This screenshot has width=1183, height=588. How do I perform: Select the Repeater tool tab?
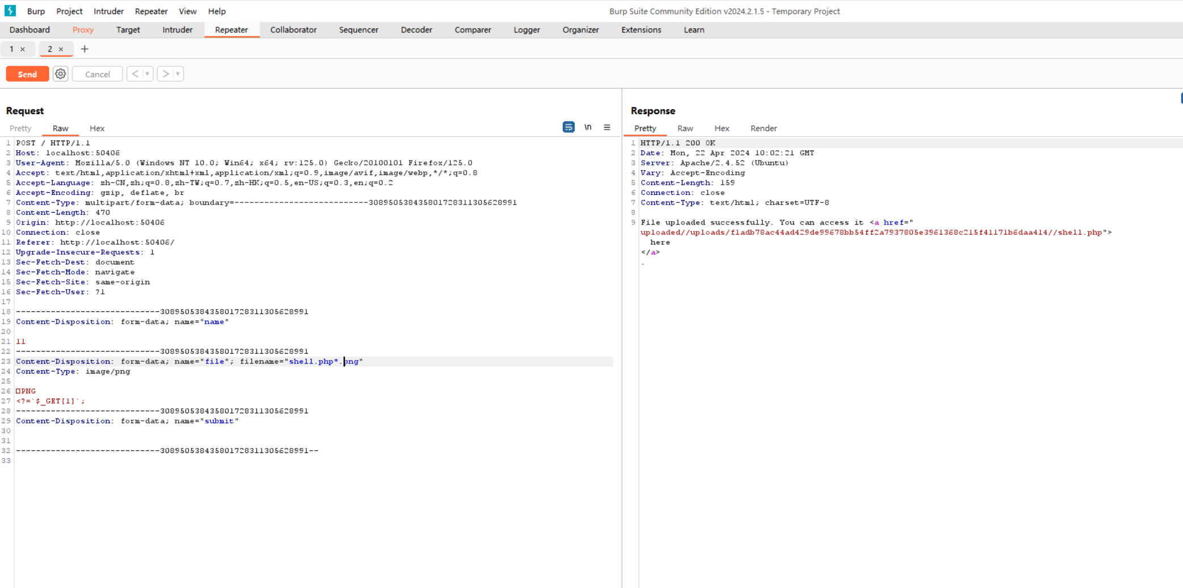[x=231, y=30]
